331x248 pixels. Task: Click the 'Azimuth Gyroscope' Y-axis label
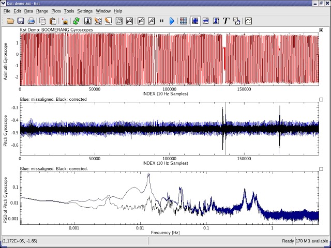point(6,61)
